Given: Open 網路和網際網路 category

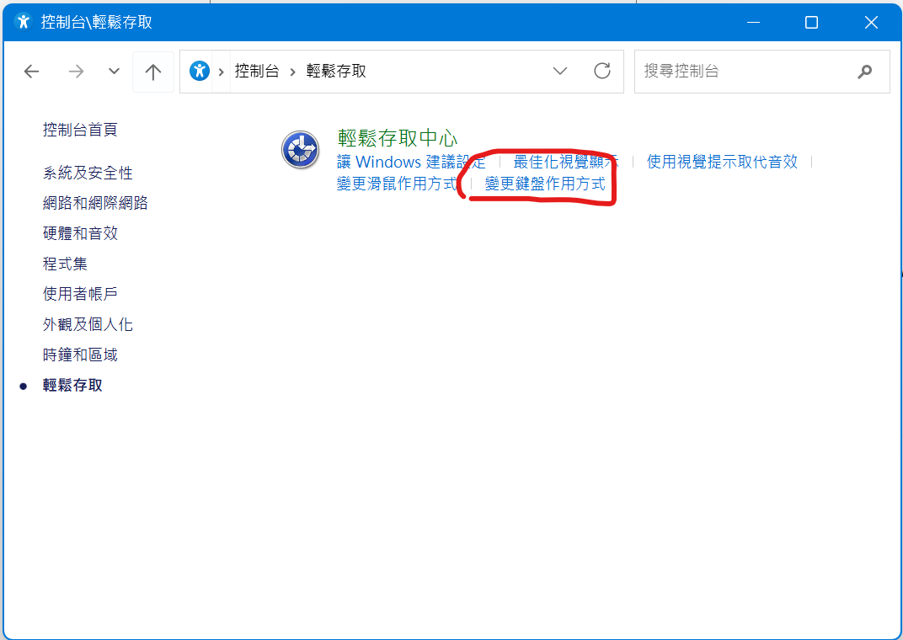Looking at the screenshot, I should pos(95,203).
